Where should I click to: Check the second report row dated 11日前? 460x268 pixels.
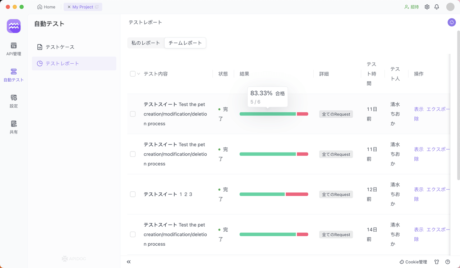133,154
